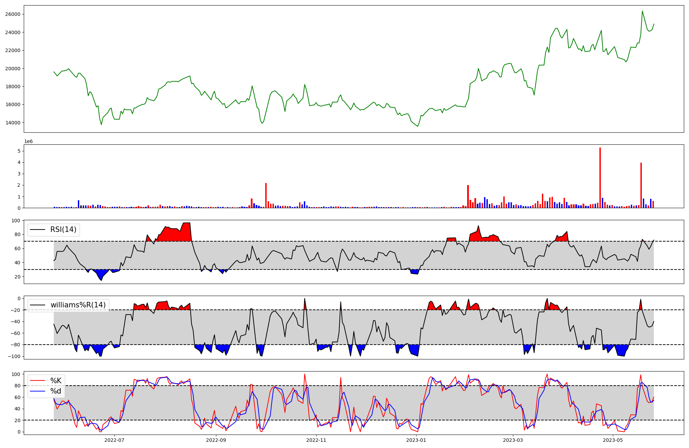Click the 2022-09 x-axis date label
The height and width of the screenshot is (448, 689).
pos(216,440)
